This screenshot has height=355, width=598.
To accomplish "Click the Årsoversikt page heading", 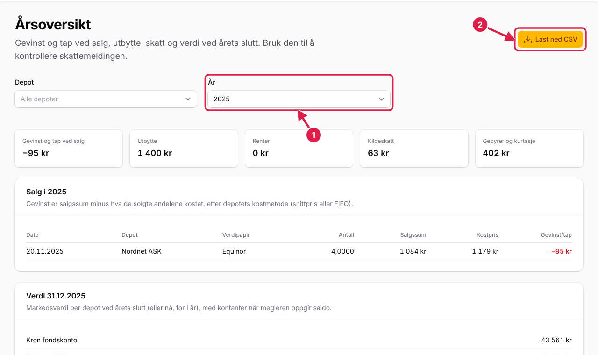I will (53, 24).
